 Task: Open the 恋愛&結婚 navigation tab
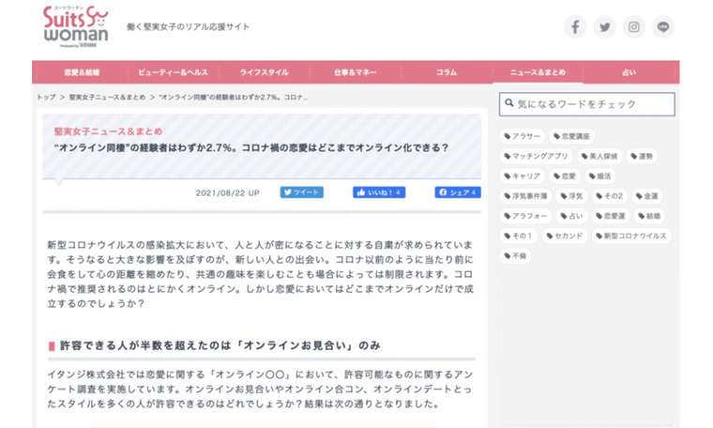(x=83, y=72)
